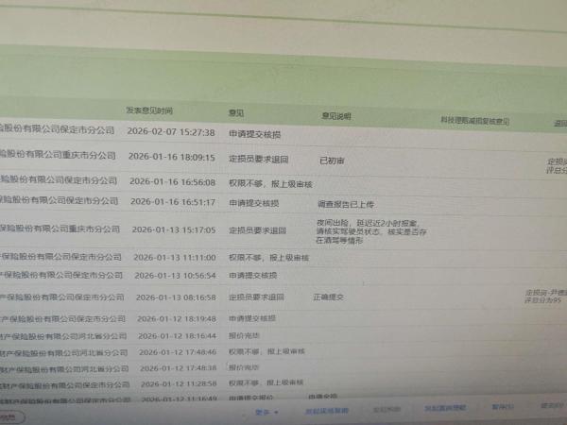This screenshot has height=425, width=567.
Task: Click 报价完毕 in the 18:16:44 row
Action: (244, 335)
